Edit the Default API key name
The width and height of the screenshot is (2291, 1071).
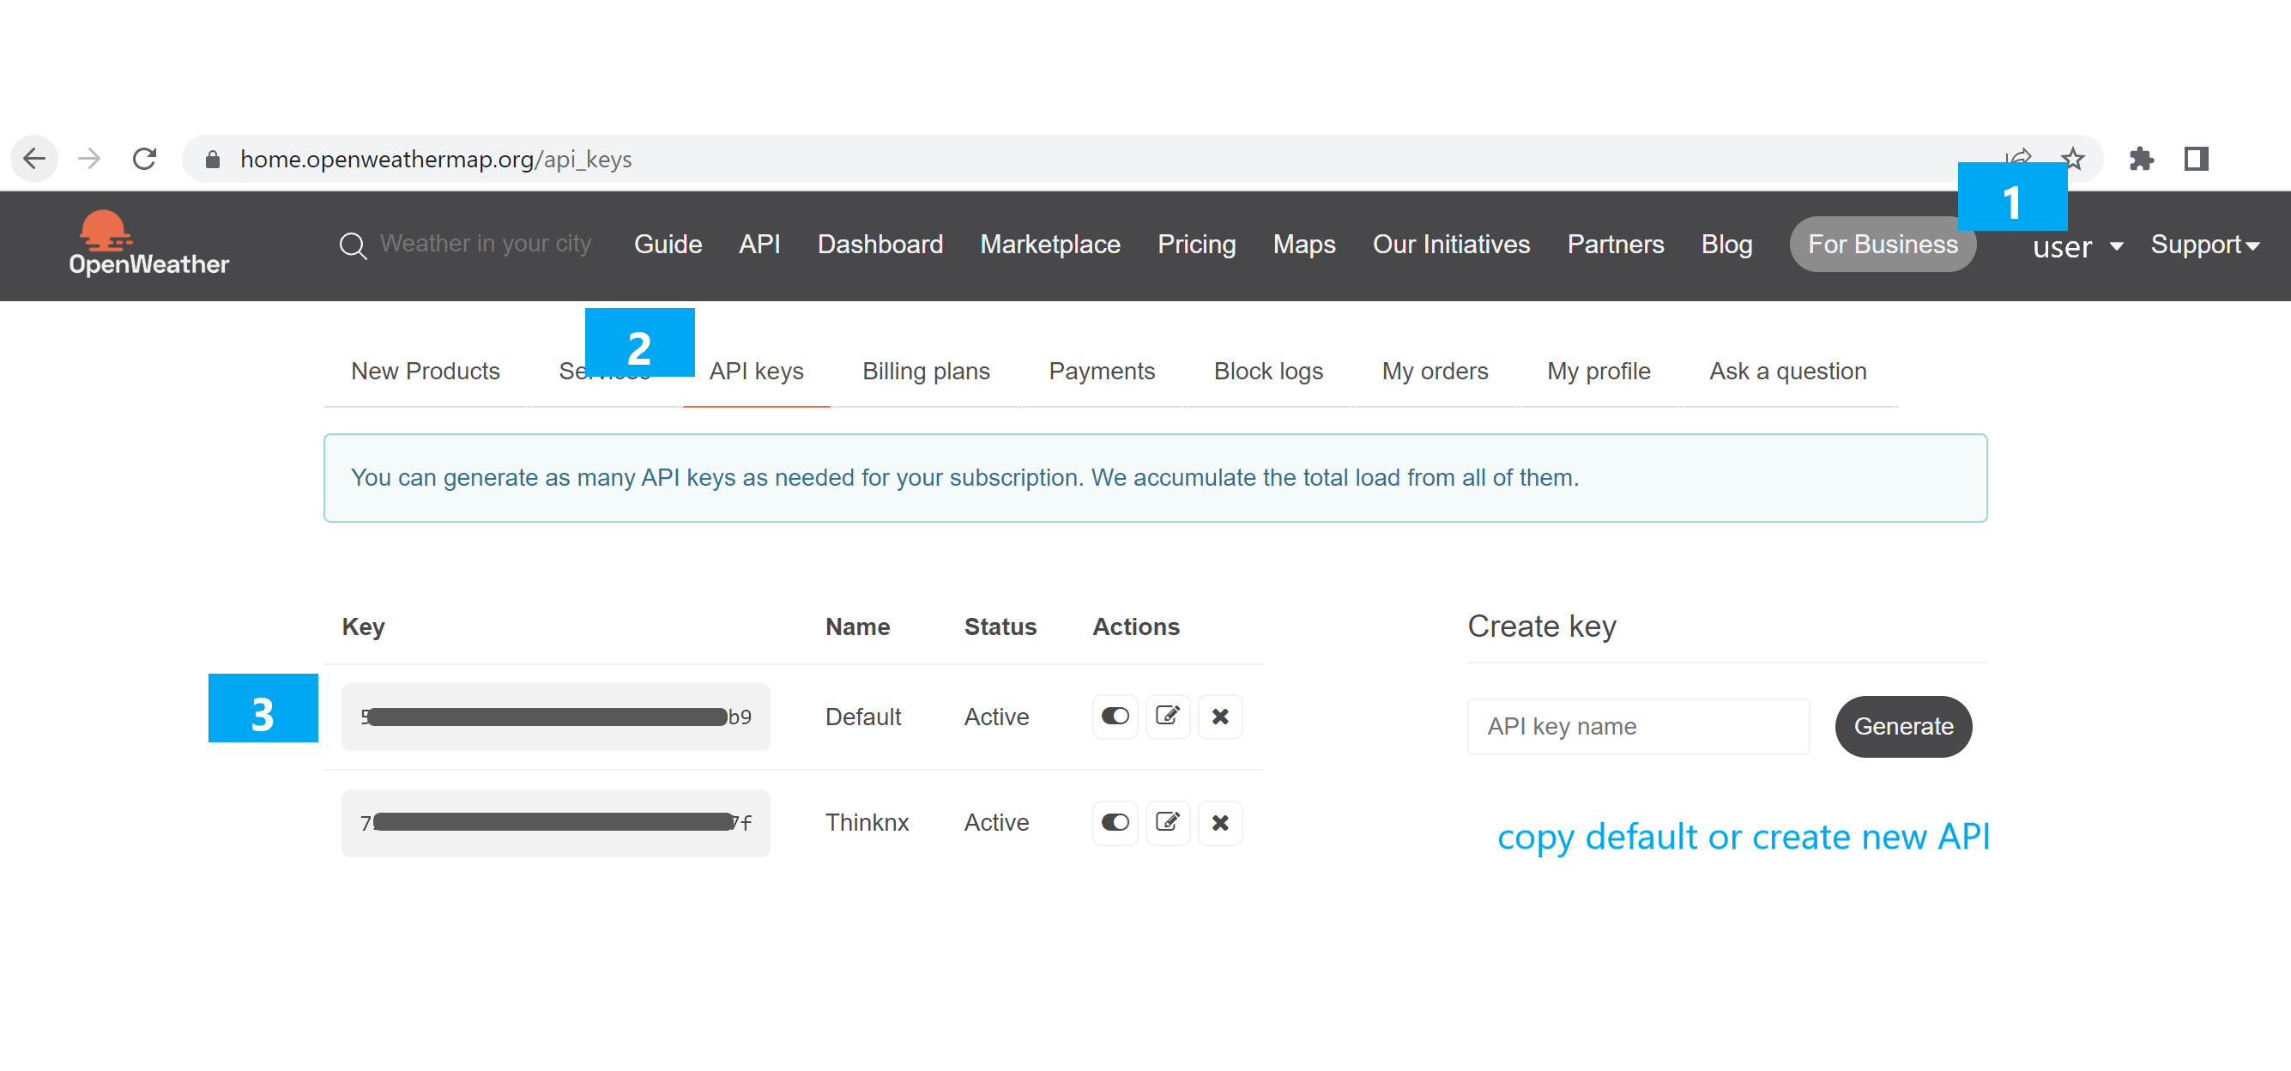click(x=1167, y=716)
